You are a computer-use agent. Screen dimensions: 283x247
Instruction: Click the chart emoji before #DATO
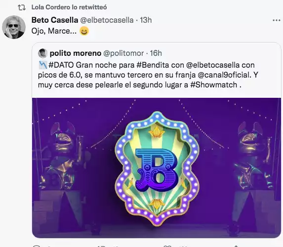[43, 65]
